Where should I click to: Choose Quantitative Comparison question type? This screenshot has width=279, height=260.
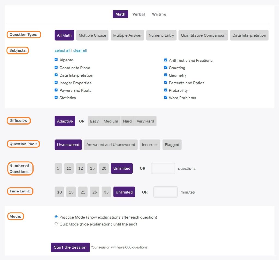(x=203, y=35)
